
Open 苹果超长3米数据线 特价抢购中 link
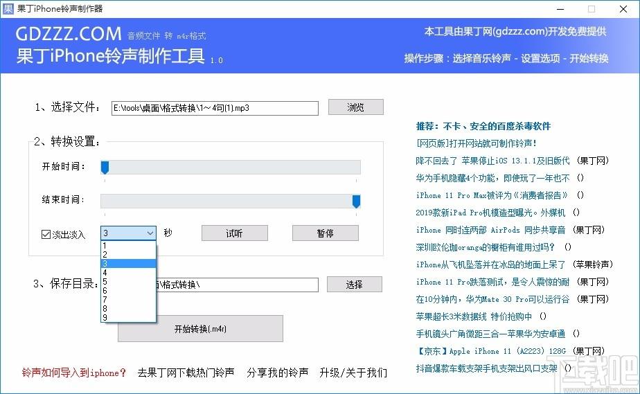pos(474,316)
